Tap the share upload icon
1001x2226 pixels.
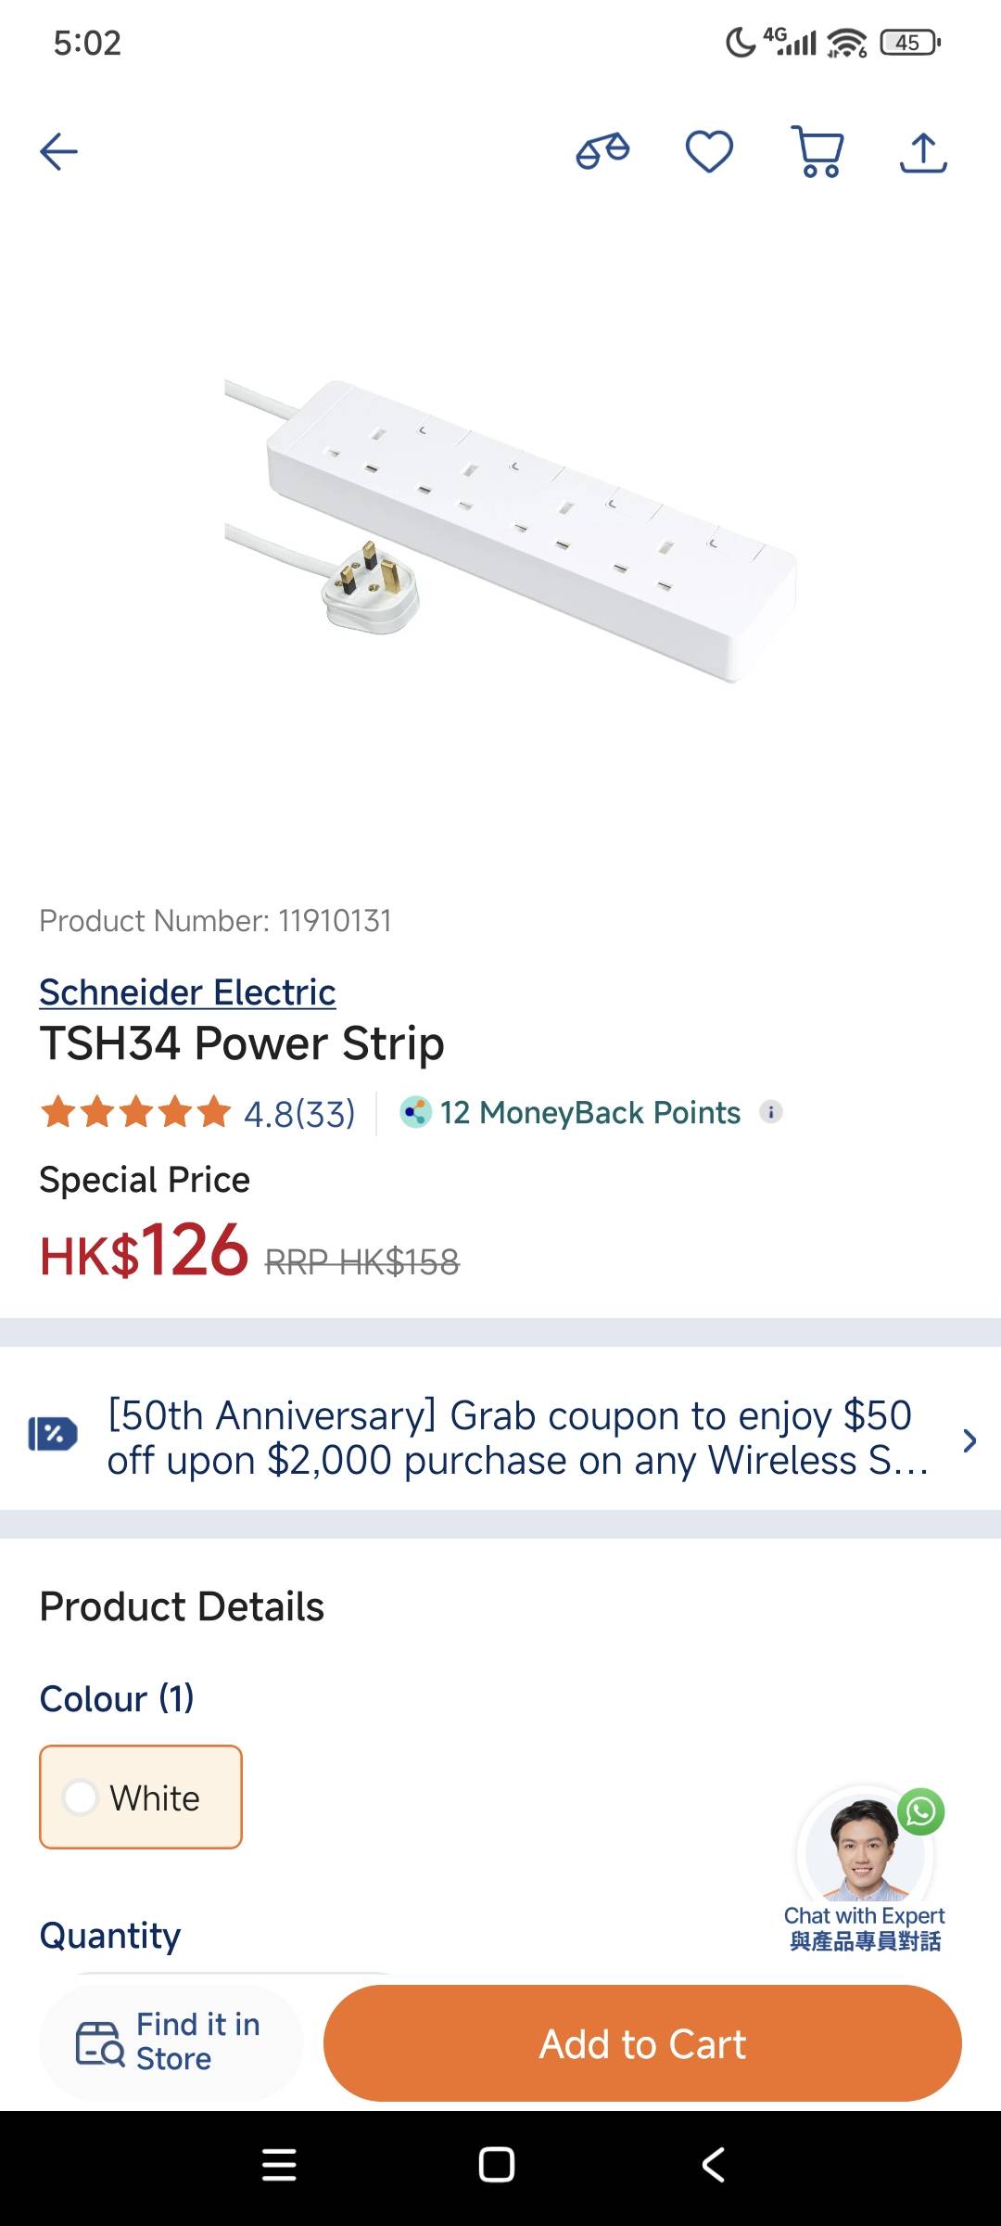pyautogui.click(x=923, y=152)
